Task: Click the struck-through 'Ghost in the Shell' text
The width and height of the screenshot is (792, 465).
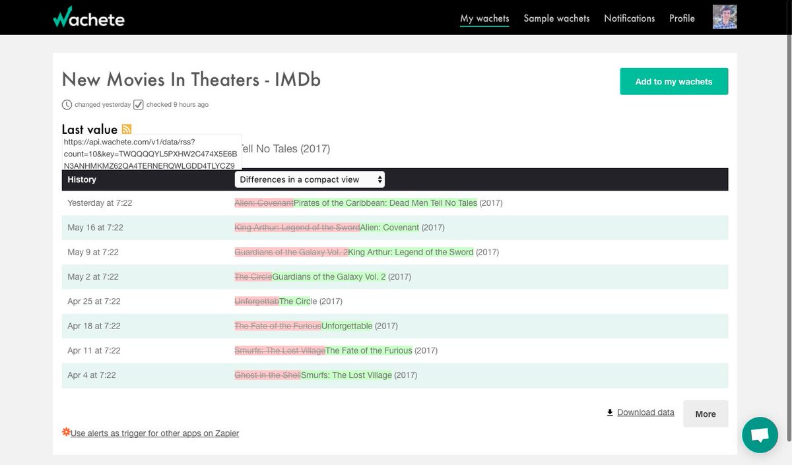Action: 268,375
